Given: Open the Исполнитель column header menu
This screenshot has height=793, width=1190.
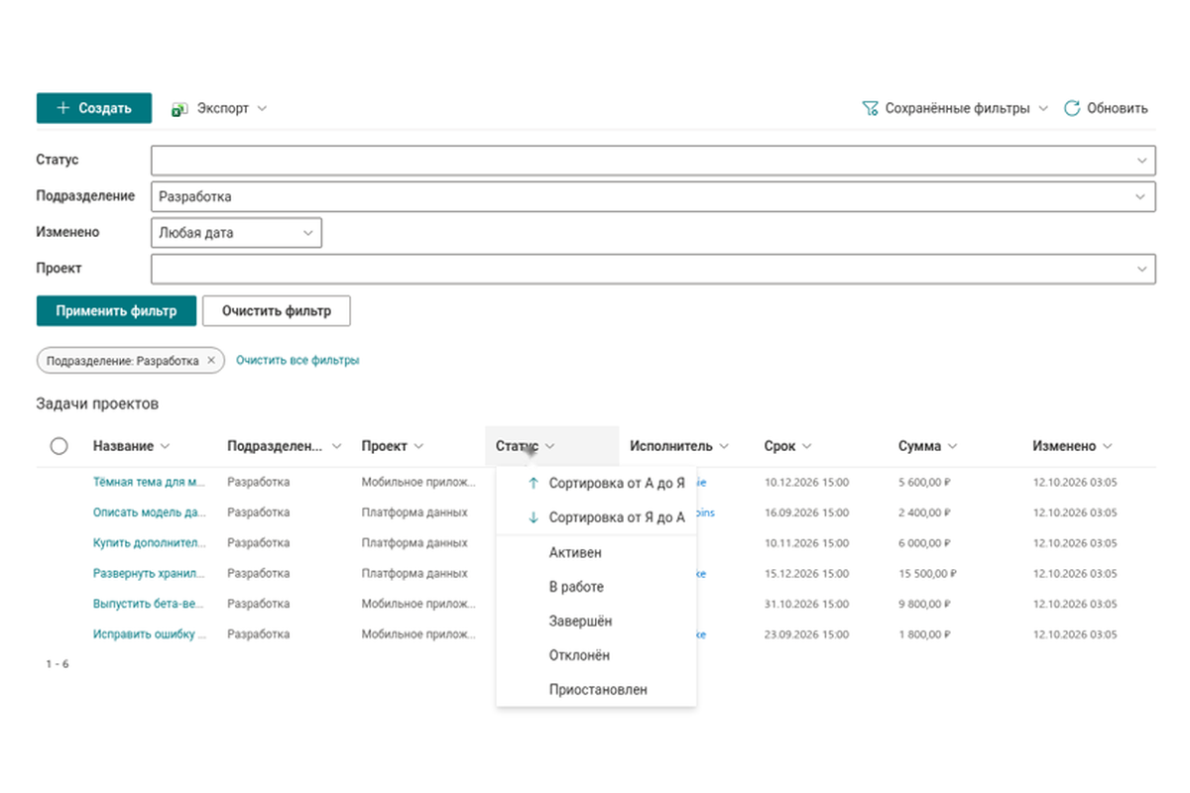Looking at the screenshot, I should tap(679, 446).
